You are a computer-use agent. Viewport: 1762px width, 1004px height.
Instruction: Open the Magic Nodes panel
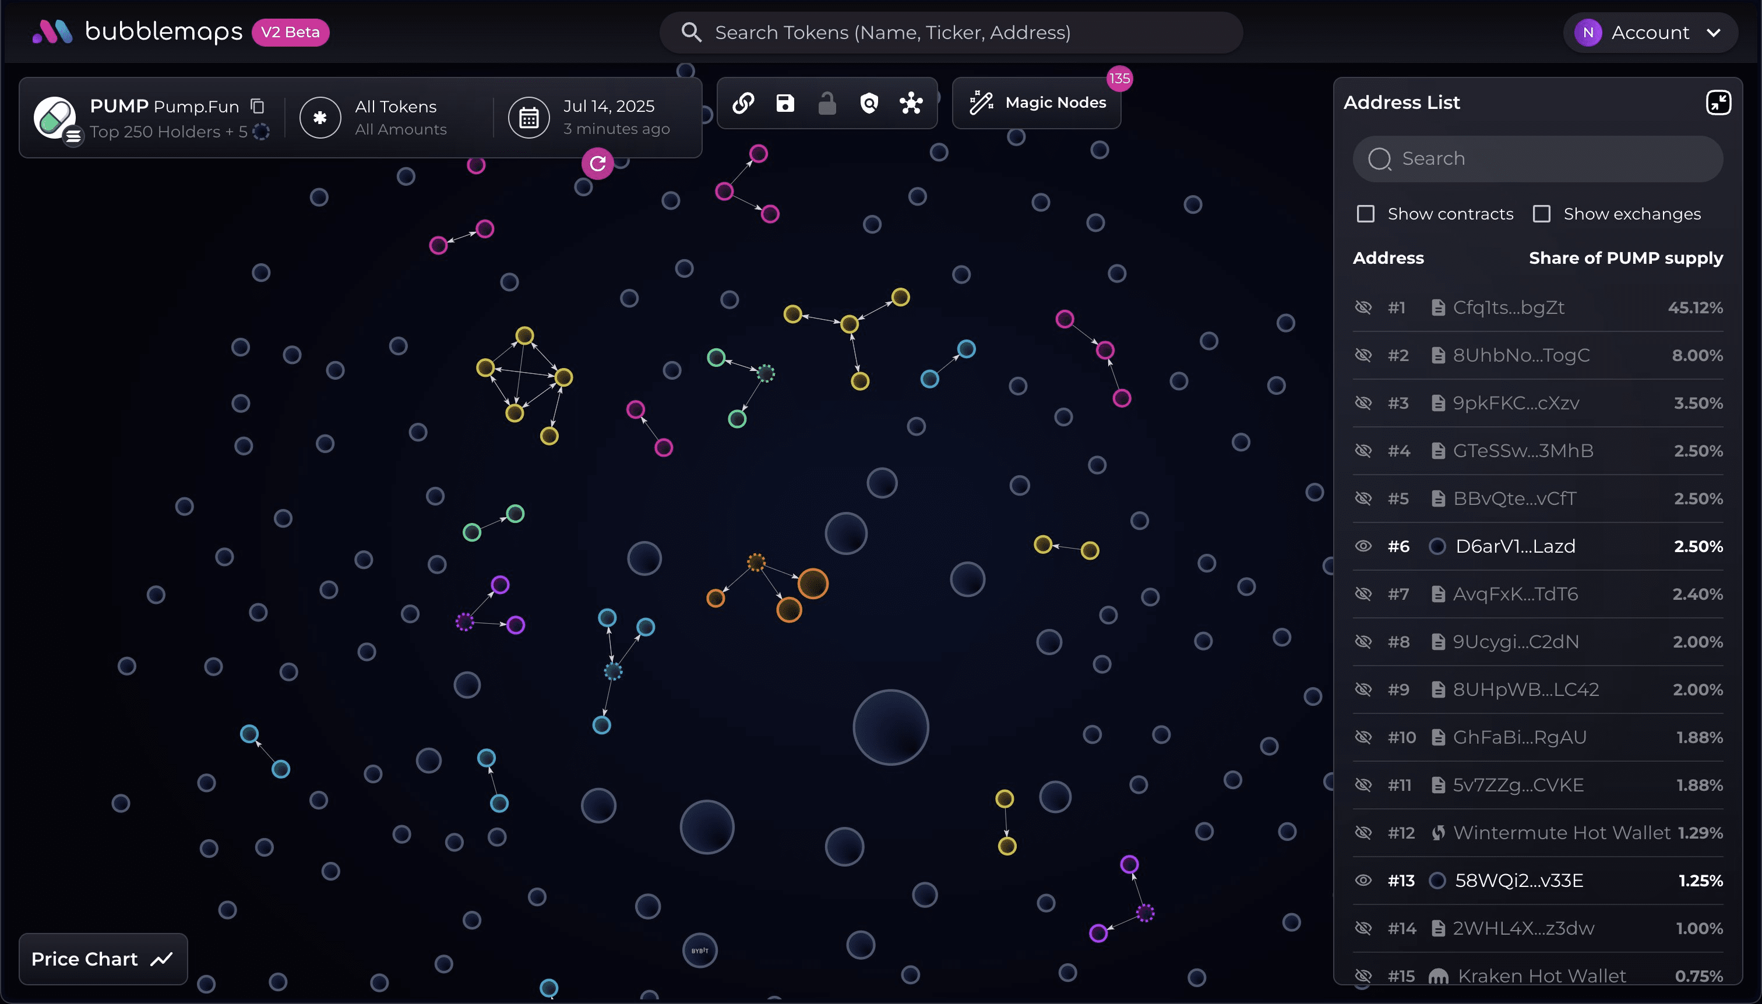[x=1036, y=102]
